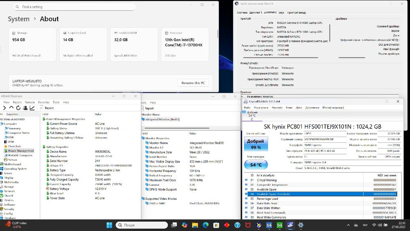Open the Tools menu in AIDA64
Viewport: 410px width, 231px height.
pyautogui.click(x=56, y=102)
